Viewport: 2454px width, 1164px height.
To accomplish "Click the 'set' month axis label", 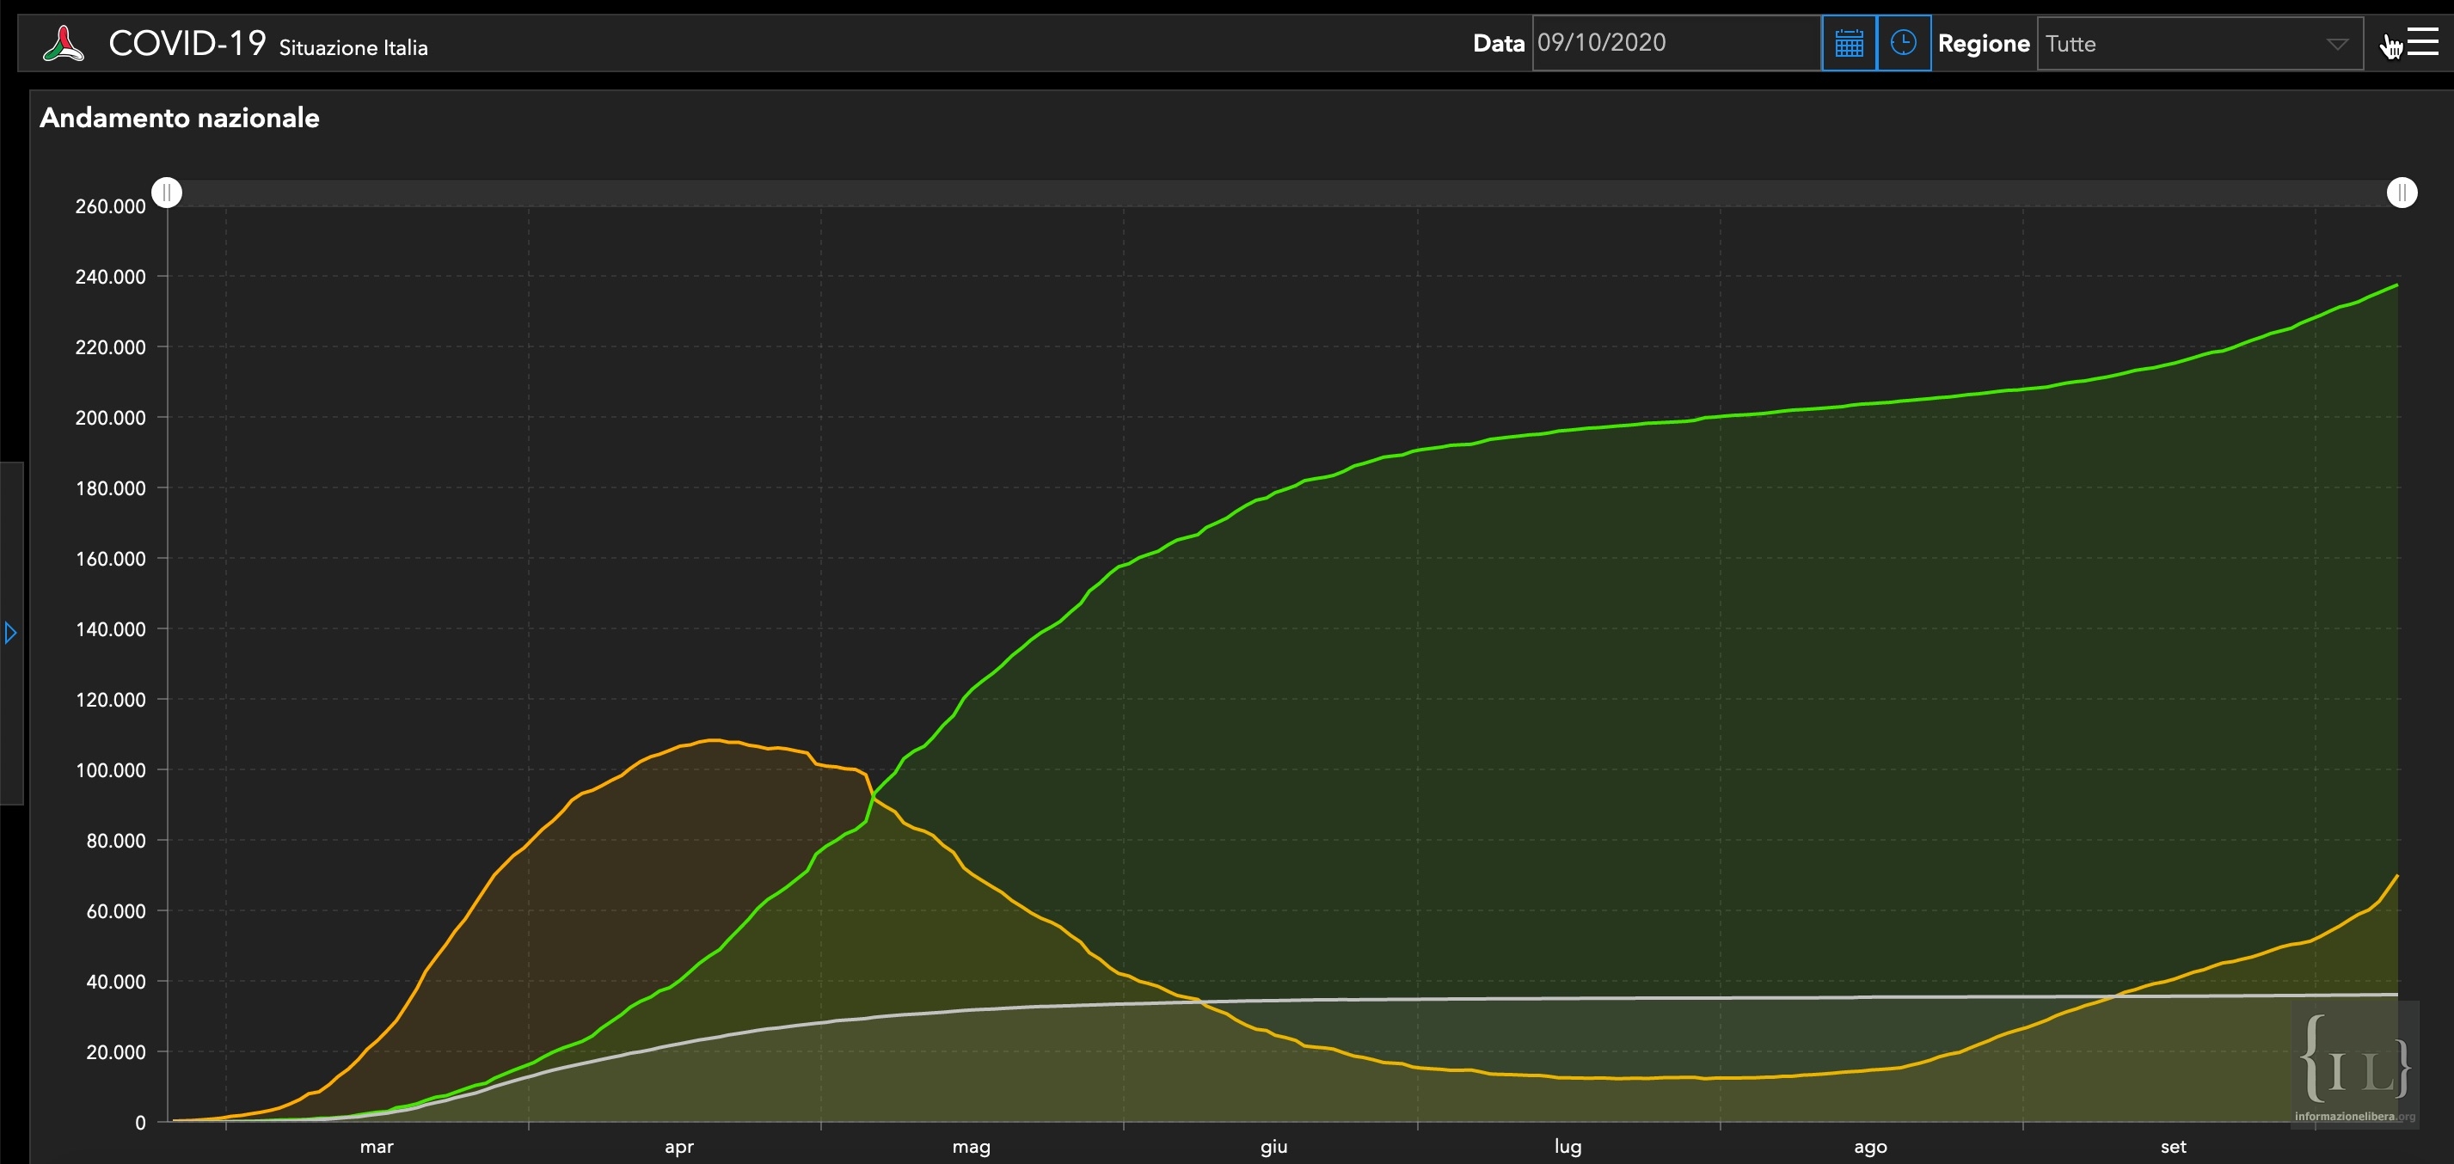I will [x=2172, y=1147].
